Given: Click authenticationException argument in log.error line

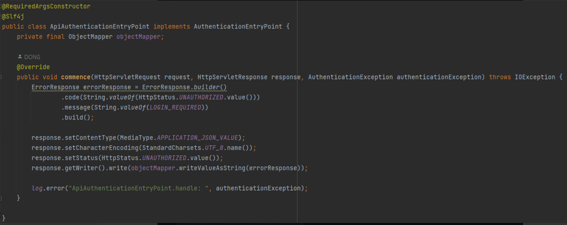Looking at the screenshot, I should point(258,188).
